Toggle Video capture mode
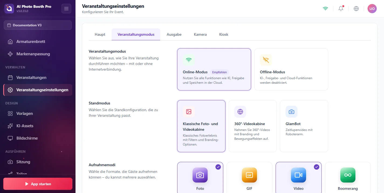The width and height of the screenshot is (384, 193). (299, 177)
